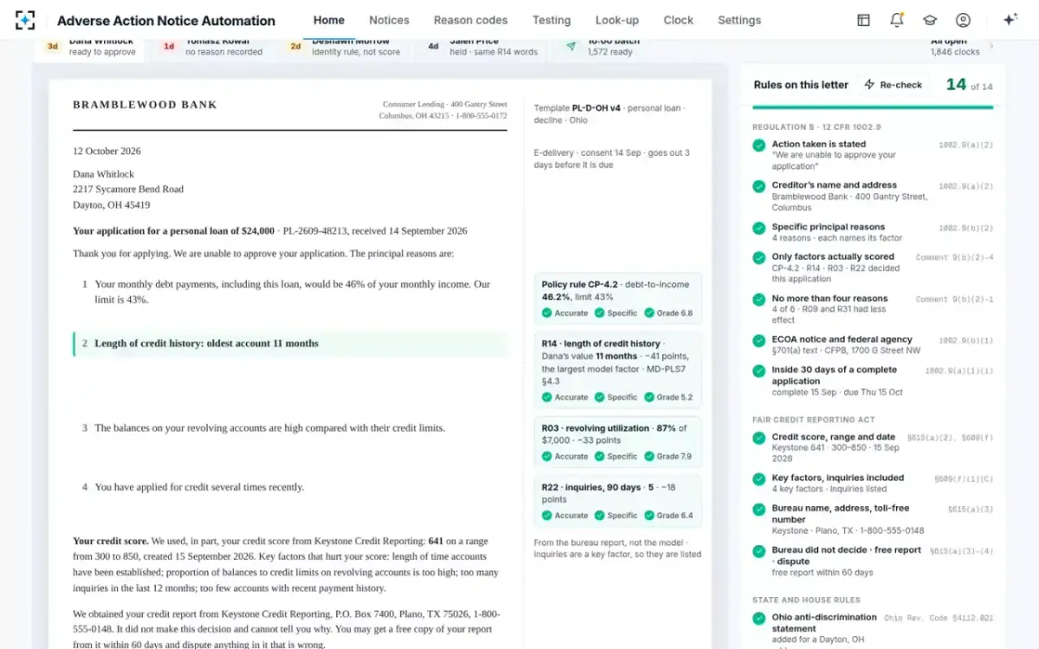Viewport: 1039px width, 649px height.
Task: Go to the Reason codes tab
Action: 471,20
